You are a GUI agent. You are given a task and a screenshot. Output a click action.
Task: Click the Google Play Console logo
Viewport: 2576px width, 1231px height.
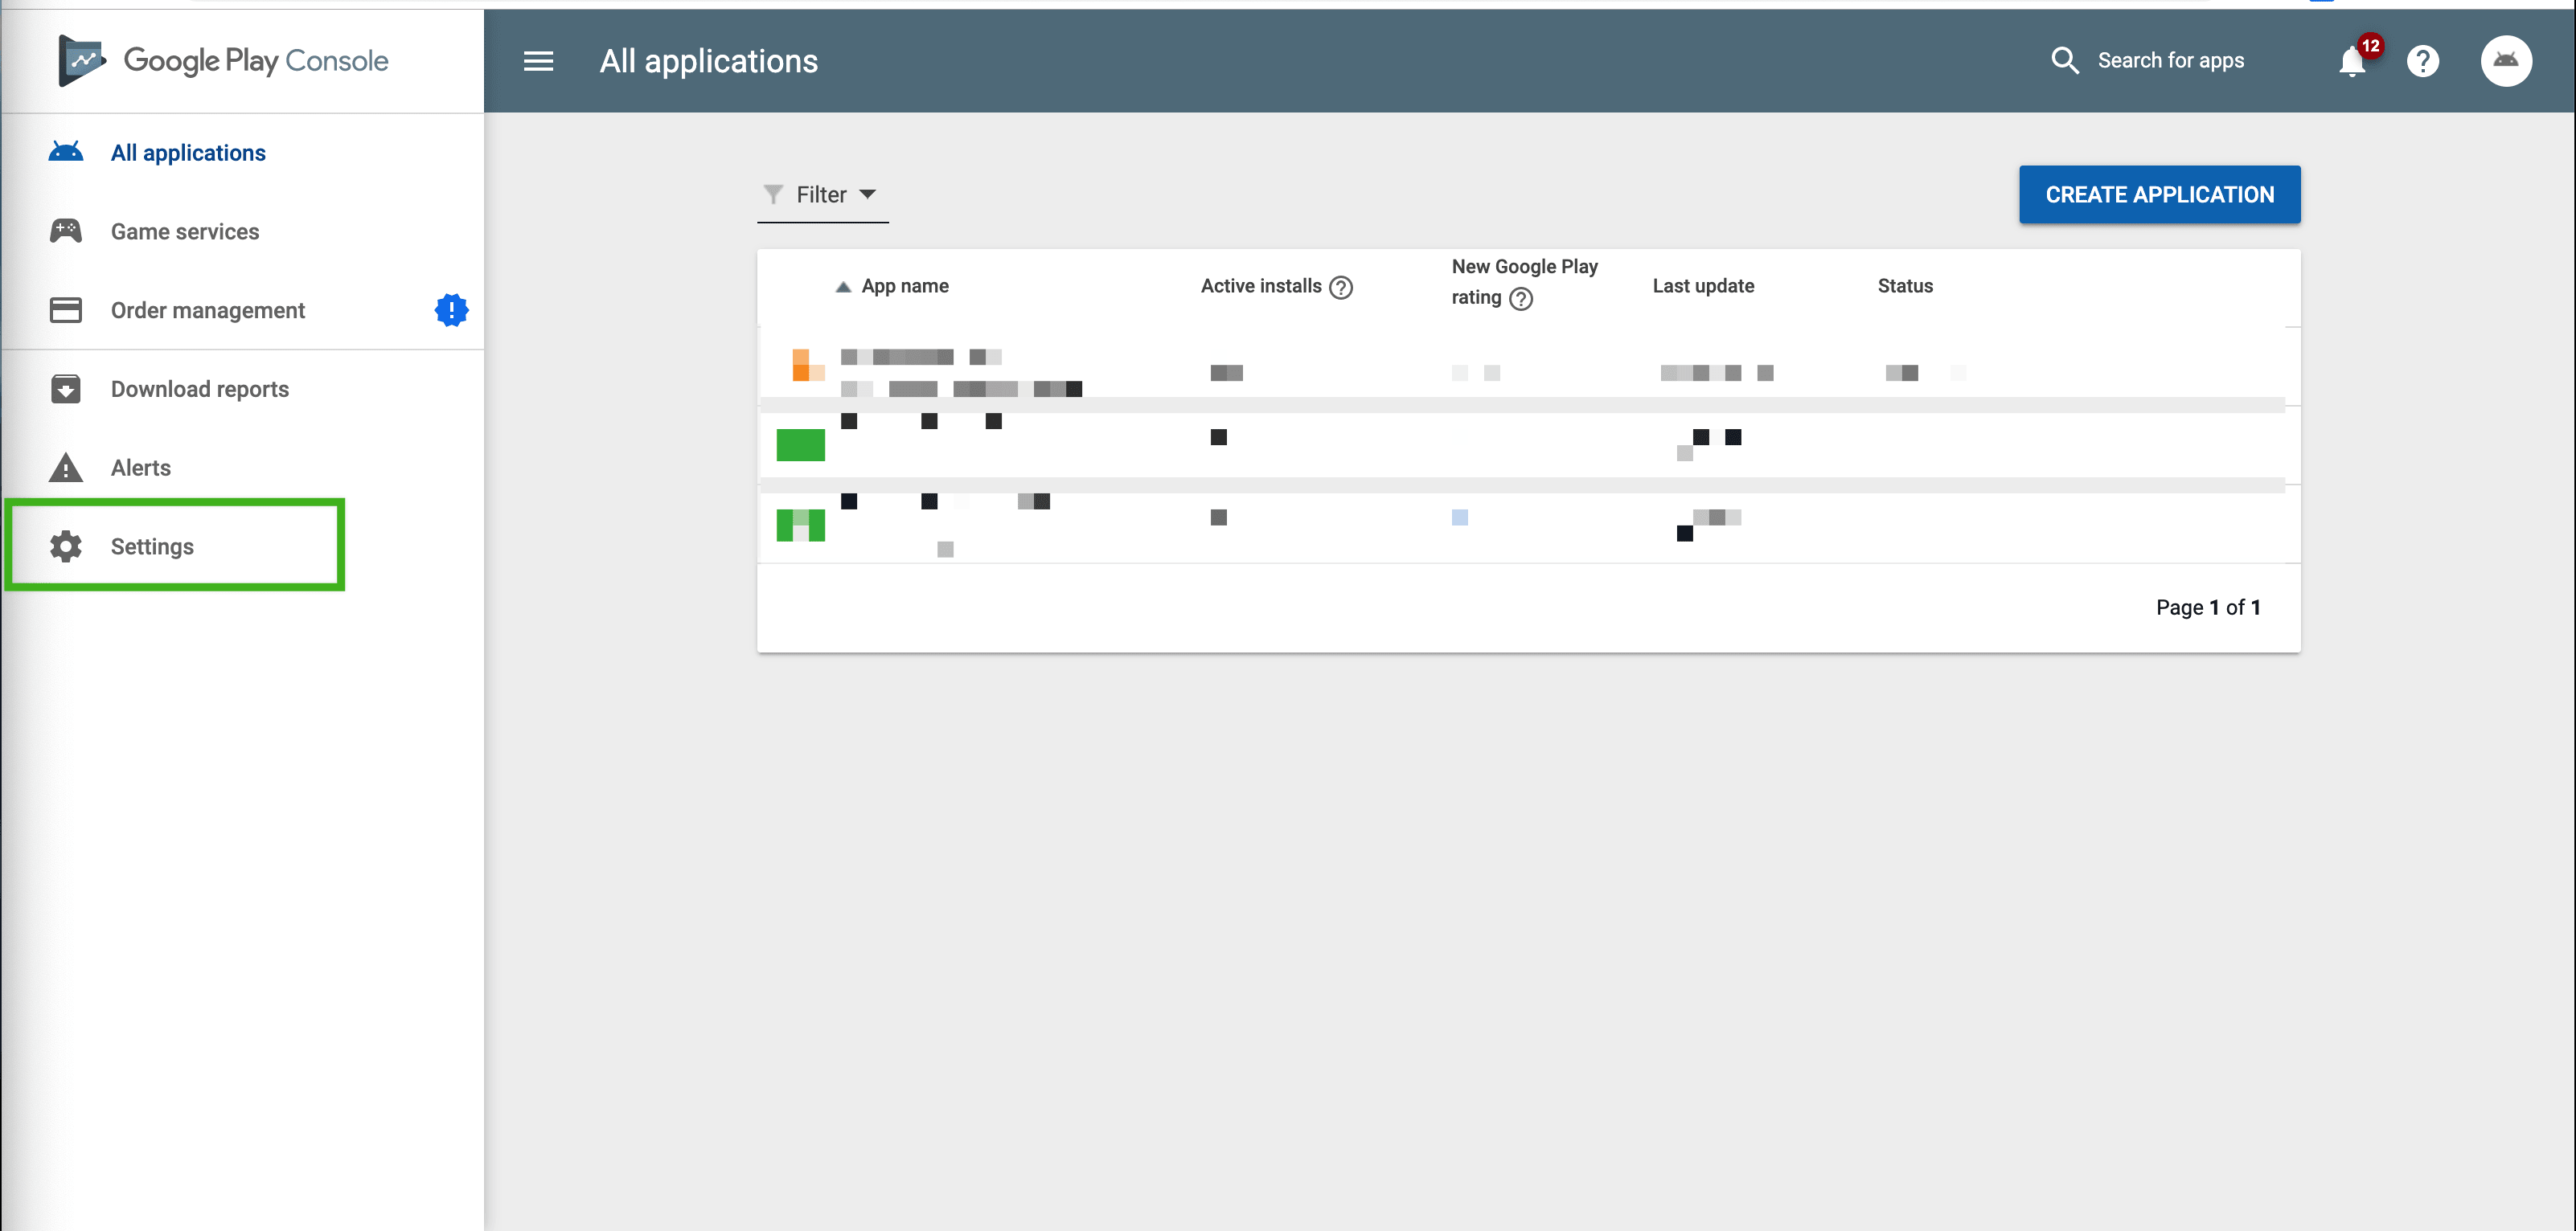[x=223, y=61]
